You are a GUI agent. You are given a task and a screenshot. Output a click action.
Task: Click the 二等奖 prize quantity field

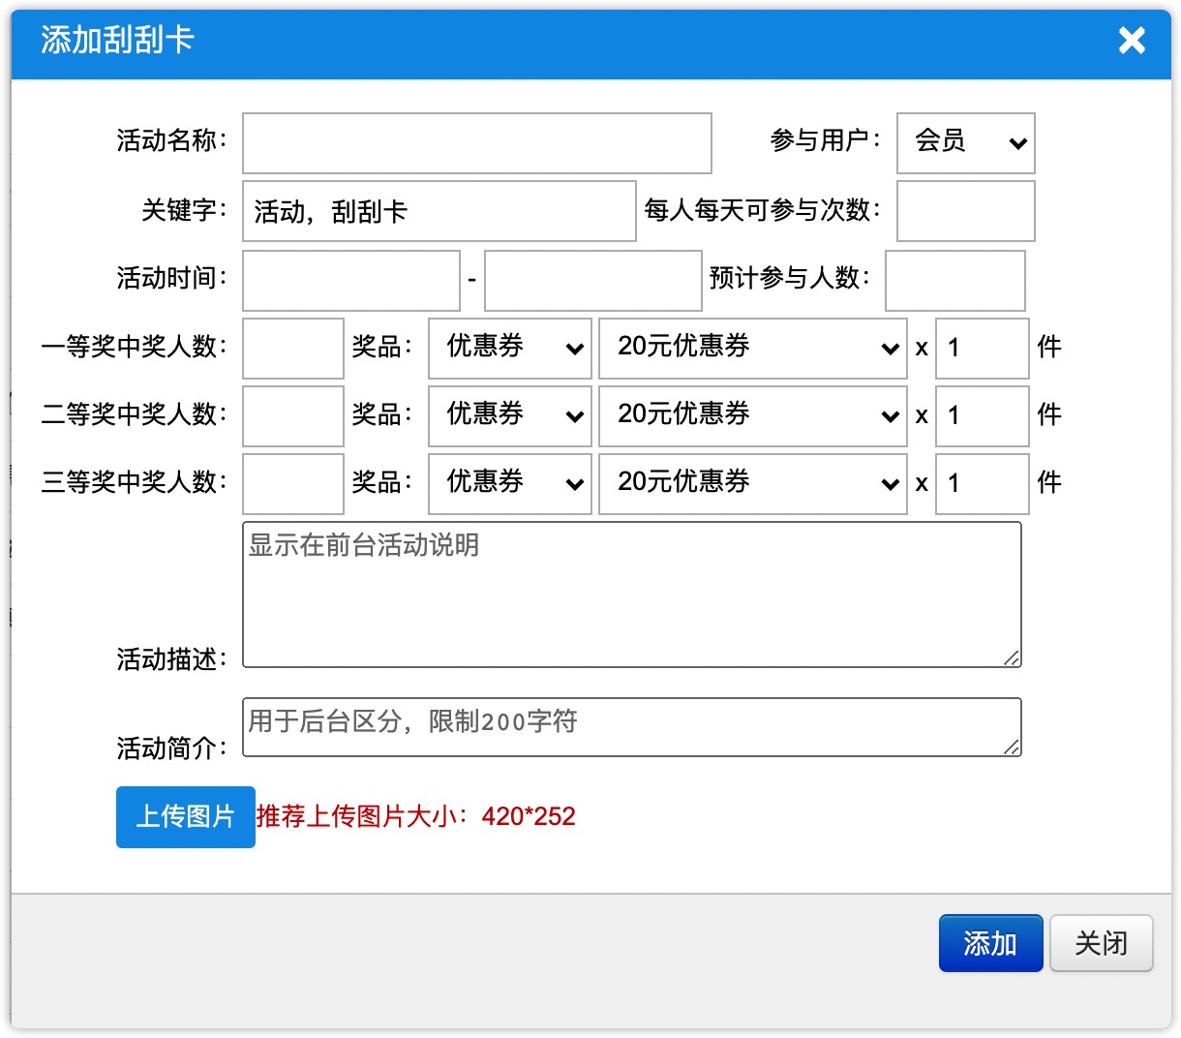click(982, 416)
